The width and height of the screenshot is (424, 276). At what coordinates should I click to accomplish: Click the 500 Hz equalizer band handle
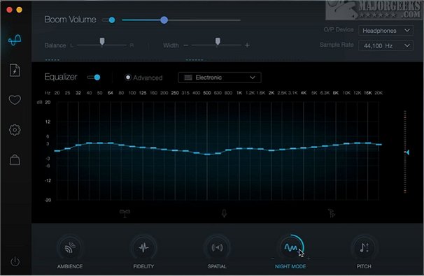[207, 154]
